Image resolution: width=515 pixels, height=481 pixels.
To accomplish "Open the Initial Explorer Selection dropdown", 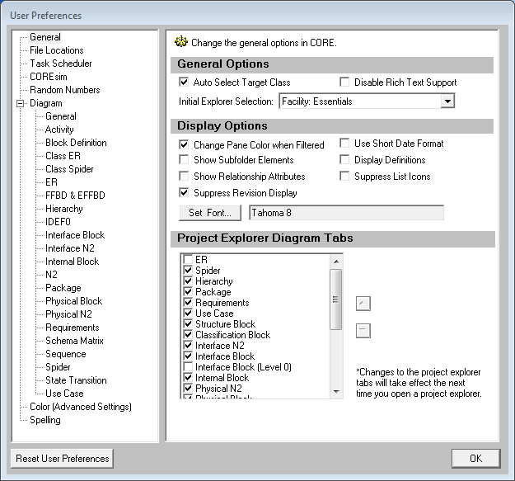I will point(447,101).
